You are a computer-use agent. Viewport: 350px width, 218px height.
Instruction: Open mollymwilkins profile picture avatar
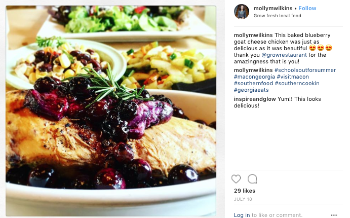point(242,11)
